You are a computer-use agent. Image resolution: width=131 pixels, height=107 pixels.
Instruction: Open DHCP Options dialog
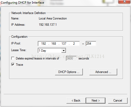(69, 72)
